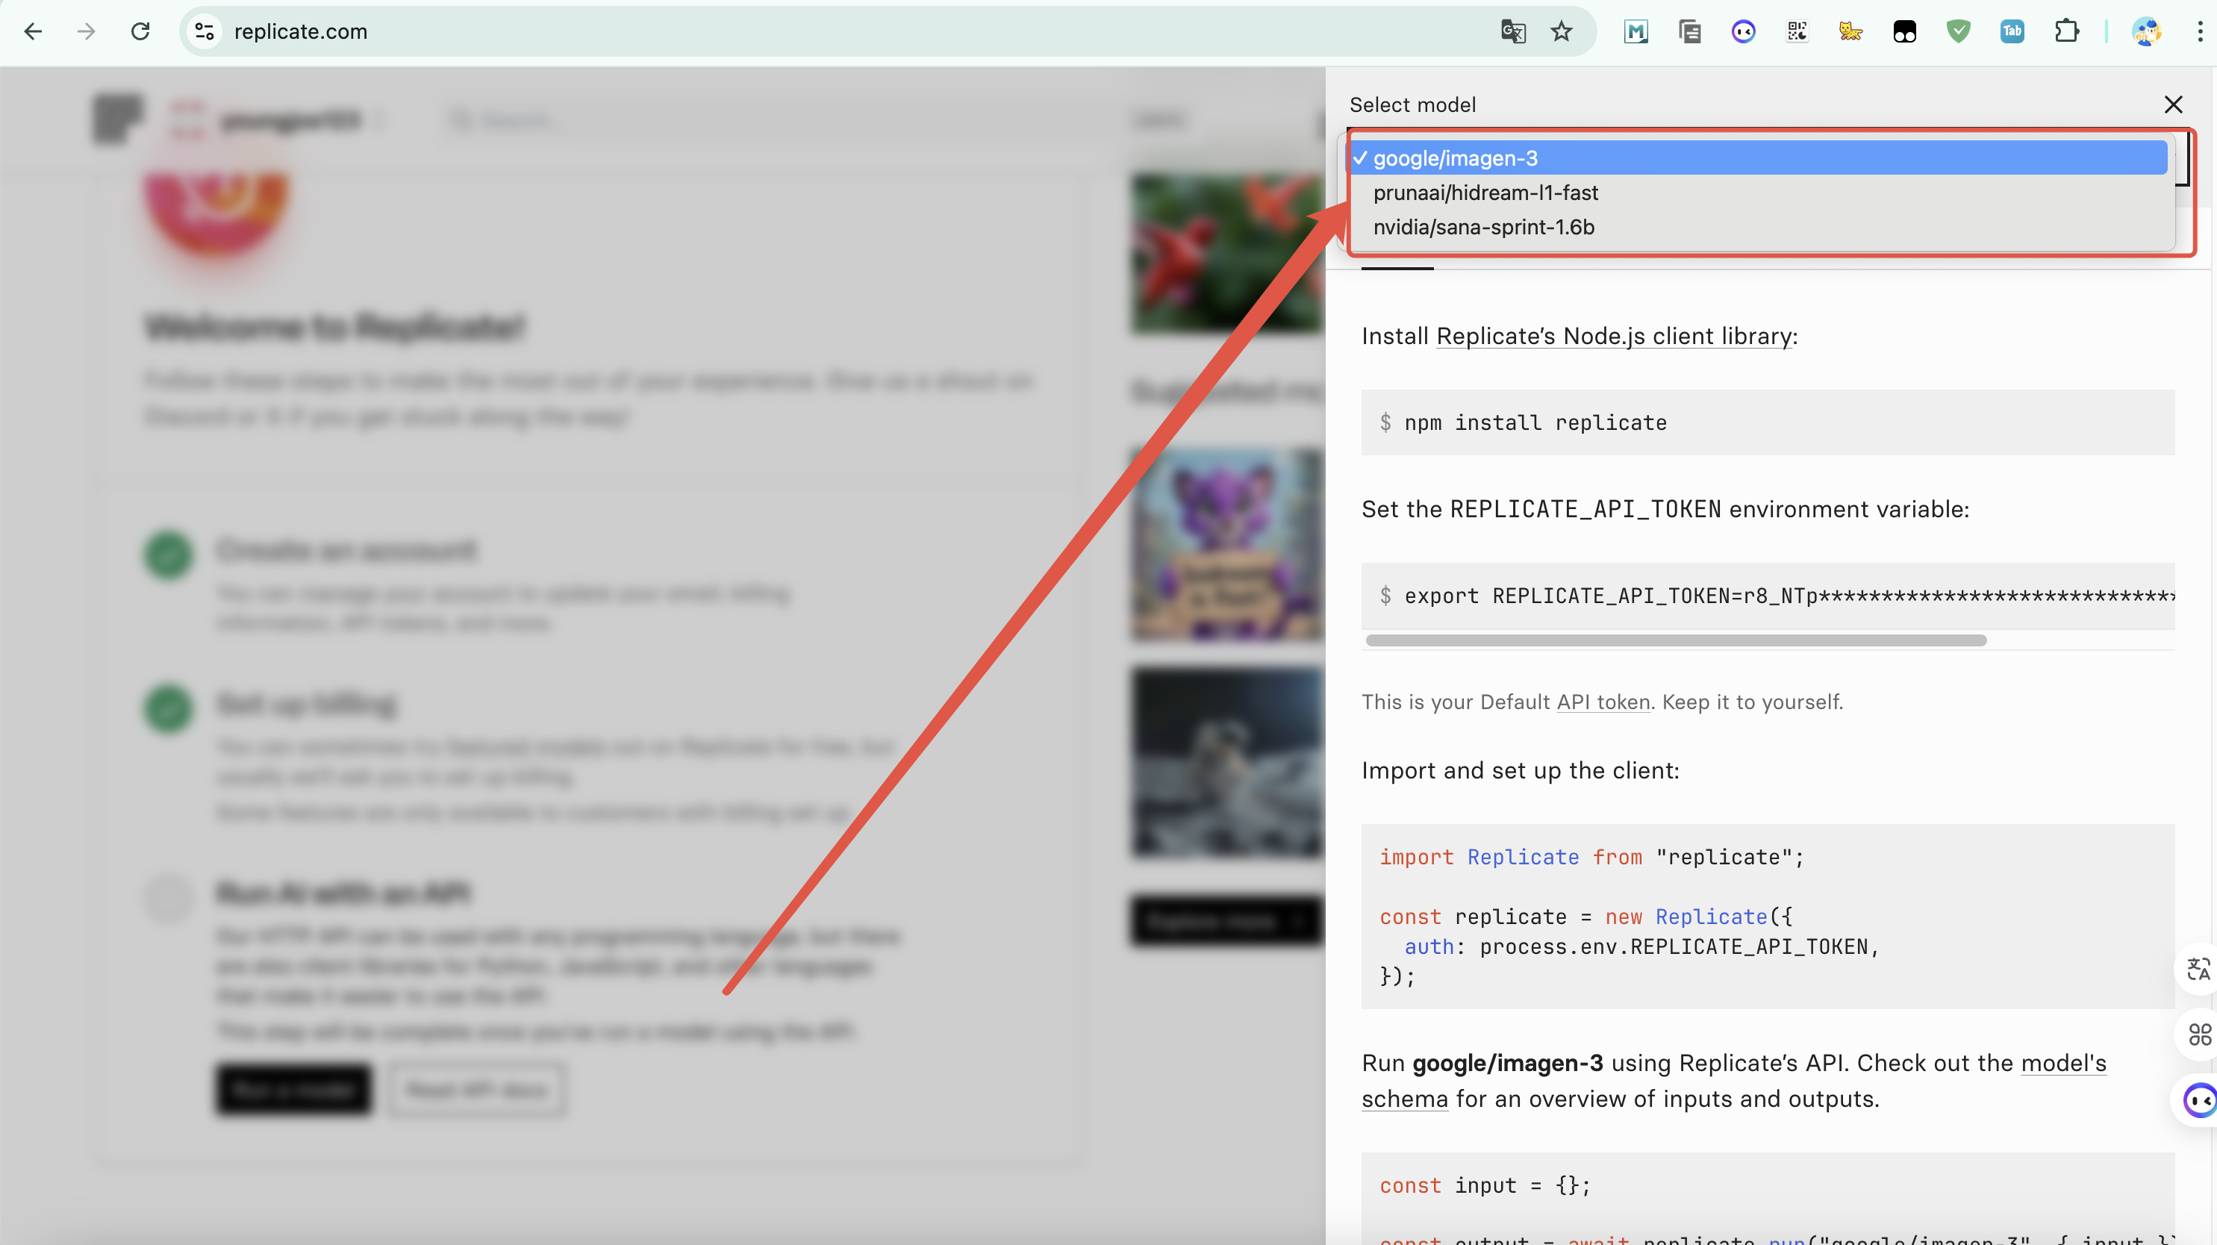Click the green shield extension icon

[1958, 32]
